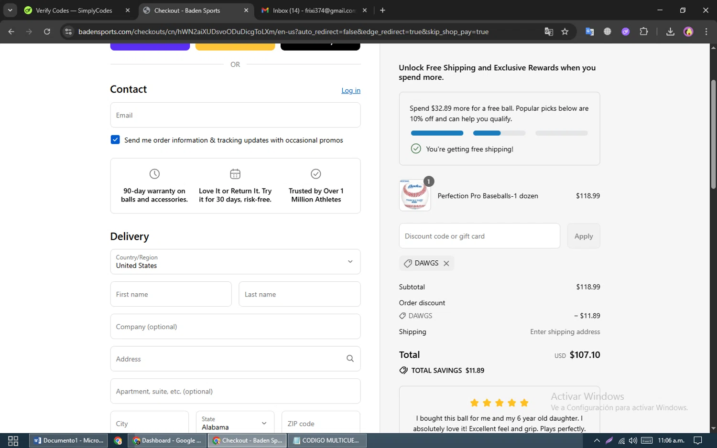Click the order total $107.10
This screenshot has height=448, width=717.
click(x=585, y=355)
